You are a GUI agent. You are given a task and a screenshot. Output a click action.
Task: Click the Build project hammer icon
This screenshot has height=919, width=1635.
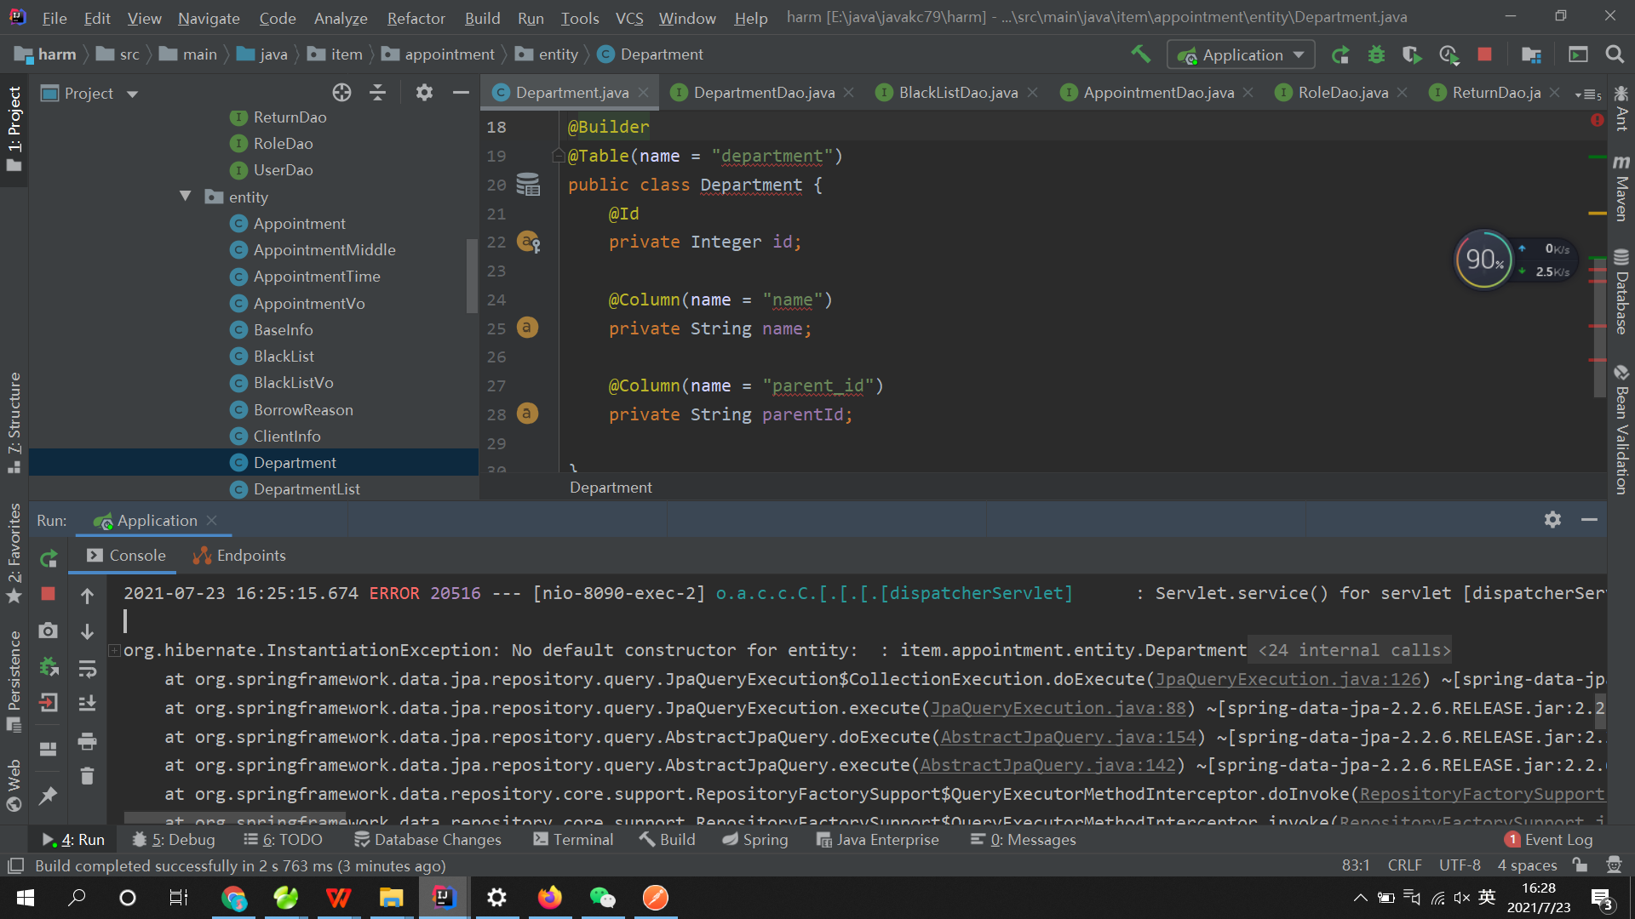tap(1140, 54)
